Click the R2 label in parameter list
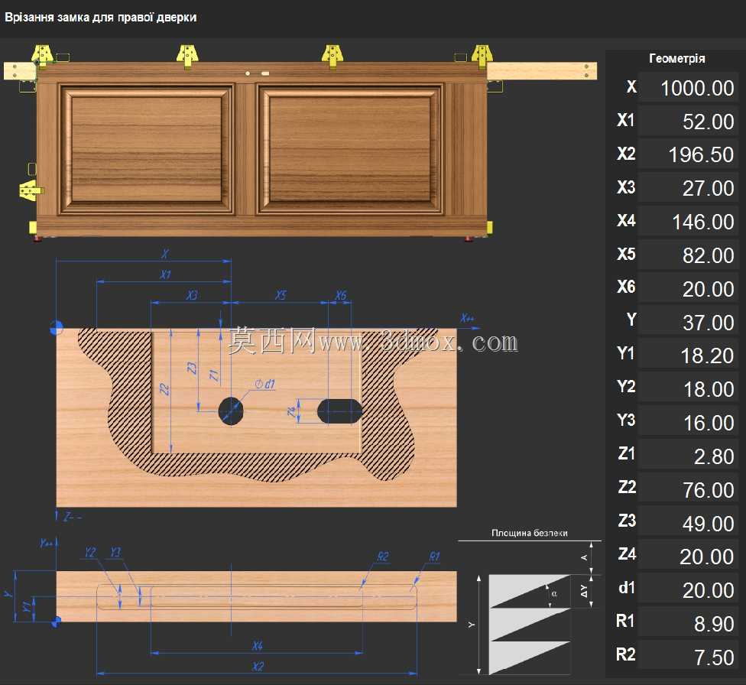 (626, 654)
